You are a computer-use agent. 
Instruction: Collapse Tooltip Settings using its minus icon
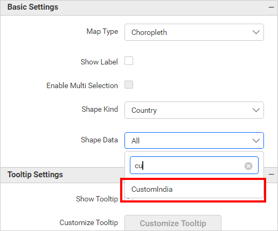coord(271,175)
